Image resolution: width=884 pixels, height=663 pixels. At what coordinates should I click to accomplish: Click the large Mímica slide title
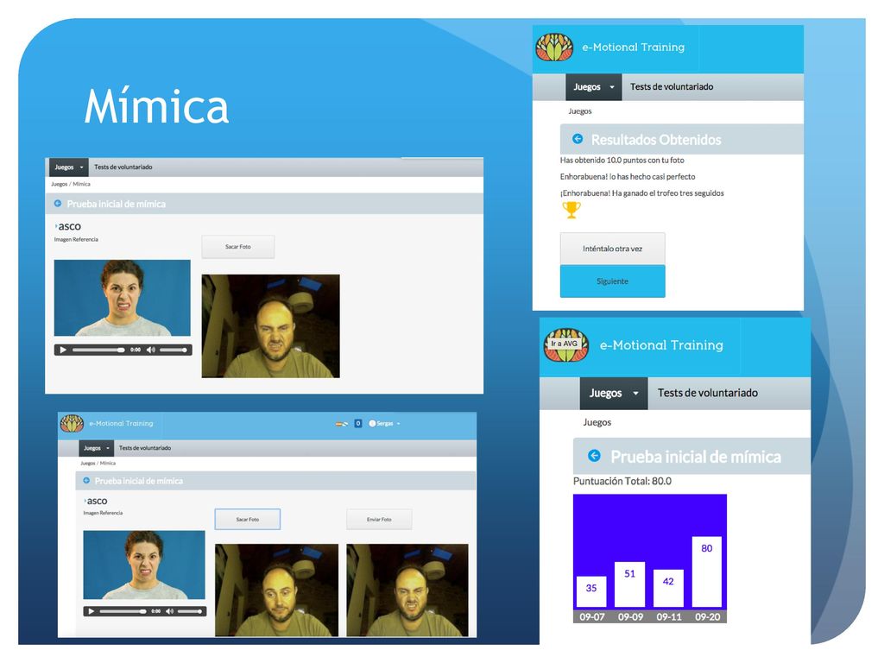point(157,105)
